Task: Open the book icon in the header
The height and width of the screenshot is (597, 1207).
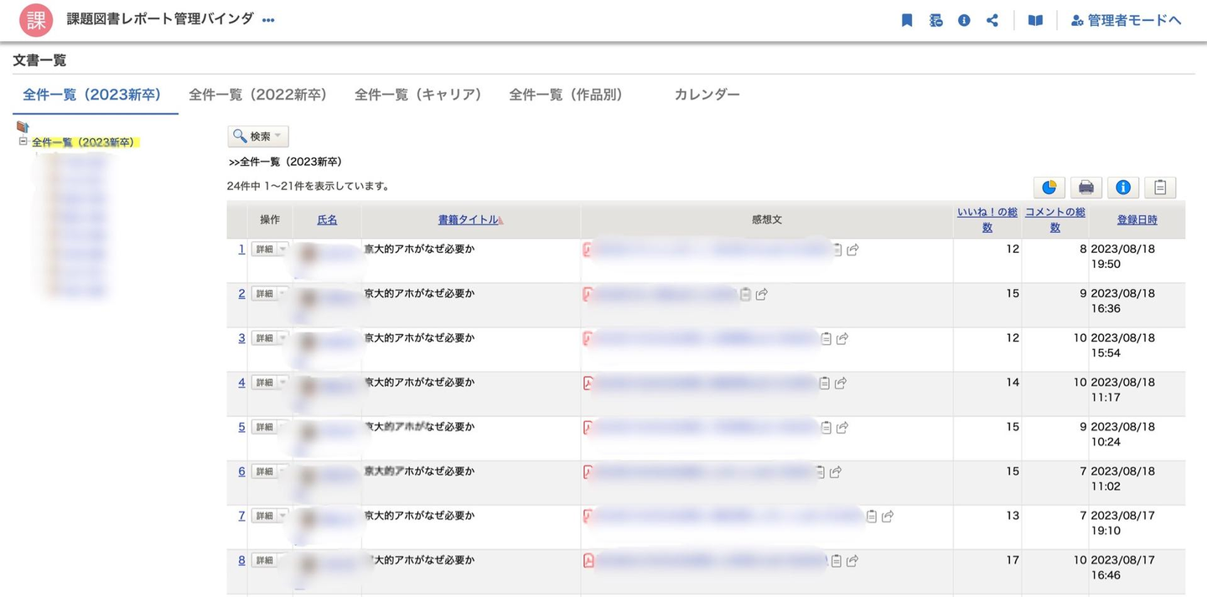Action: 1036,20
